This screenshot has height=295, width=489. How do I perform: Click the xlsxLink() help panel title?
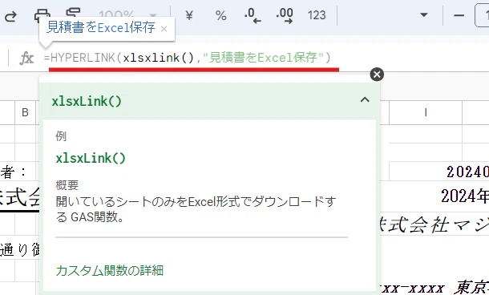87,101
